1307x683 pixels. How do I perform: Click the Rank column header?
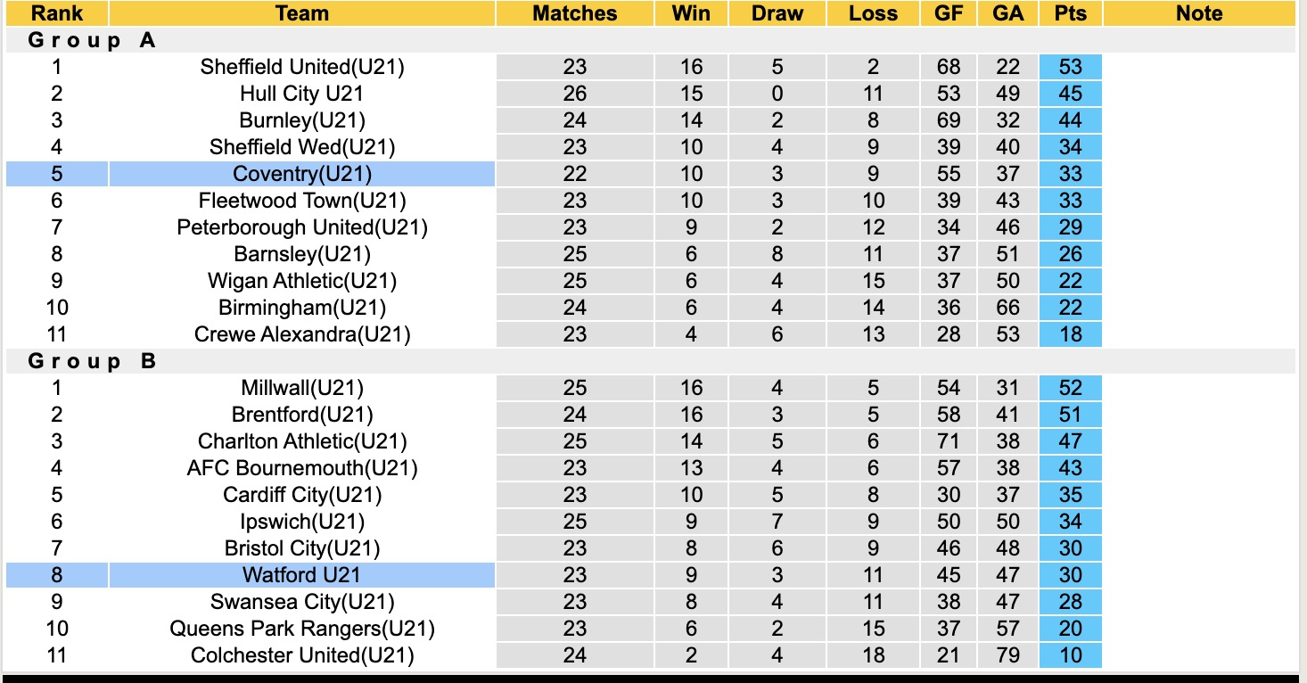(x=57, y=13)
